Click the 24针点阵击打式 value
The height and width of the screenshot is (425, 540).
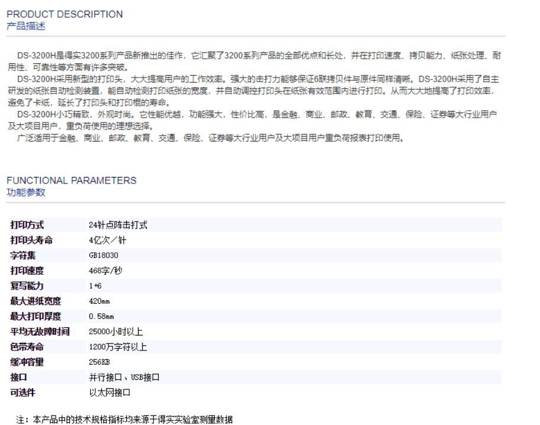118,225
